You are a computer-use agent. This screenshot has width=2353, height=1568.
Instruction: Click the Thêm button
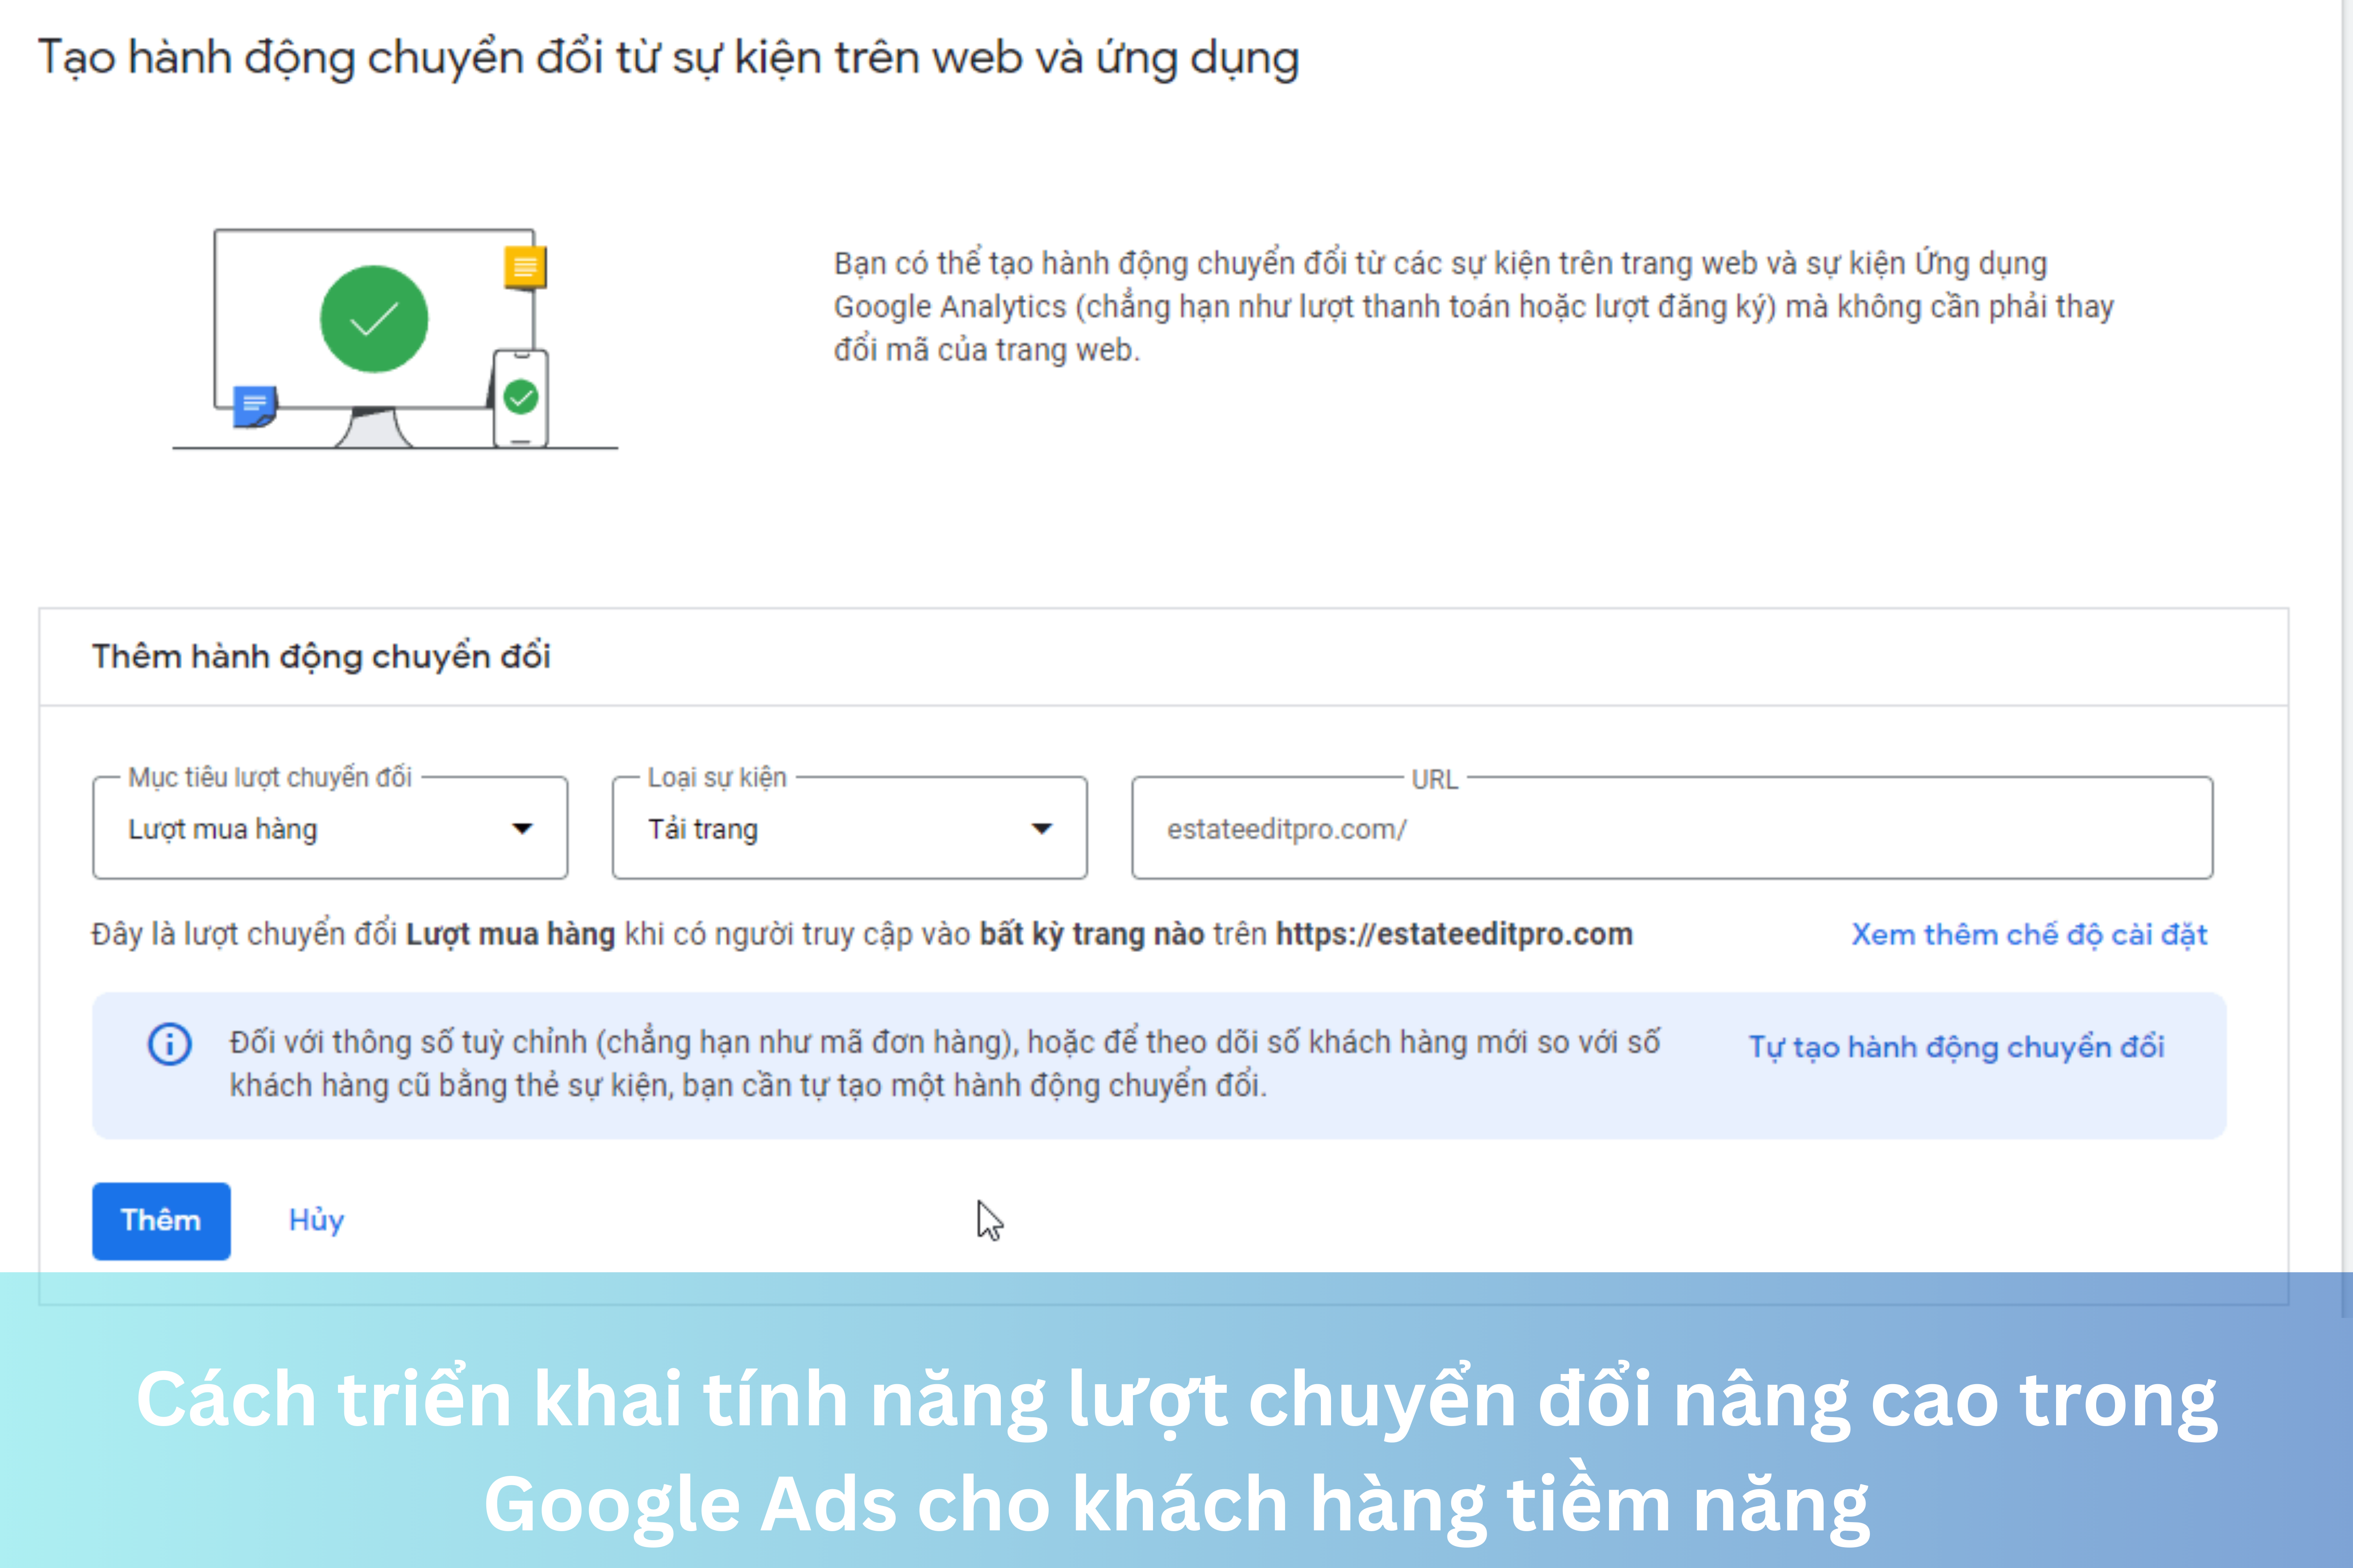coord(161,1220)
